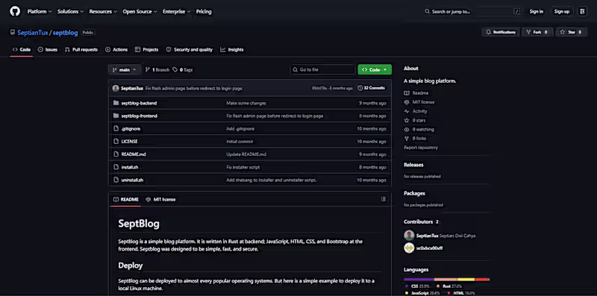Open the Insights tab
Image resolution: width=597 pixels, height=296 pixels.
(x=232, y=50)
